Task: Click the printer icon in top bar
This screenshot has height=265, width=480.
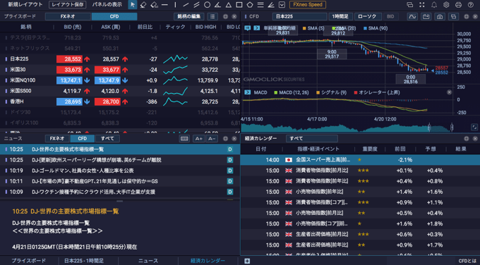Action: click(458, 5)
